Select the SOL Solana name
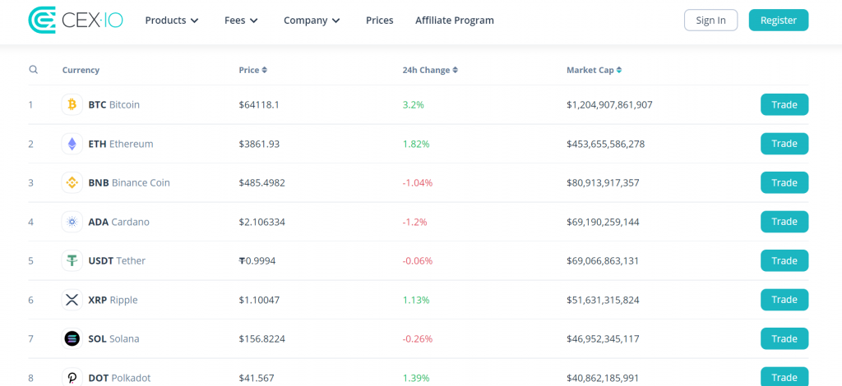This screenshot has height=386, width=842. (113, 339)
